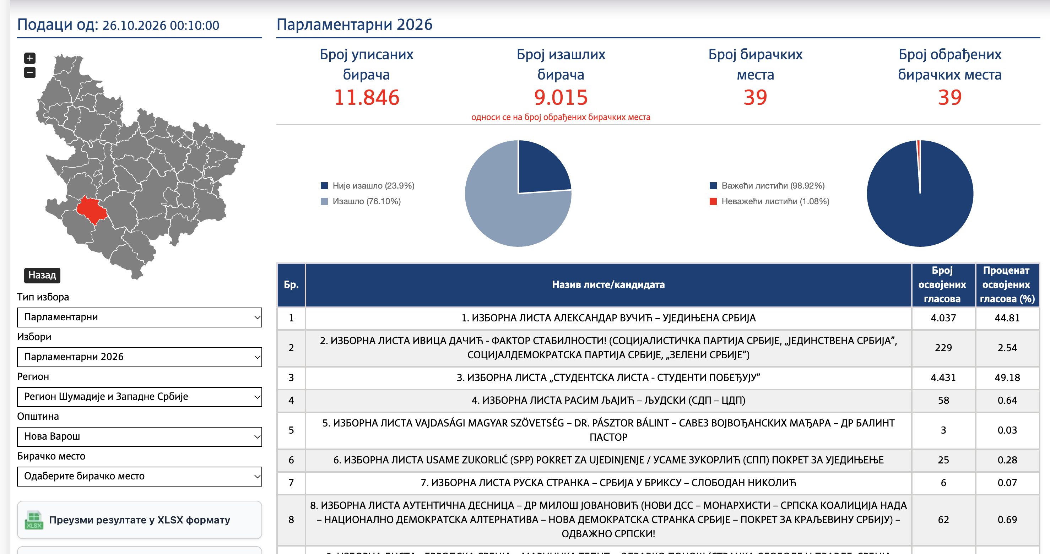
Task: Select the red highlighted Nova Varoš municipality on map
Action: pos(92,210)
